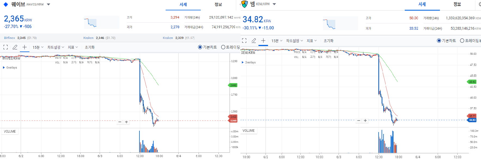Click 초기화 reset on XEM chart
The height and width of the screenshot is (159, 481).
(328, 41)
